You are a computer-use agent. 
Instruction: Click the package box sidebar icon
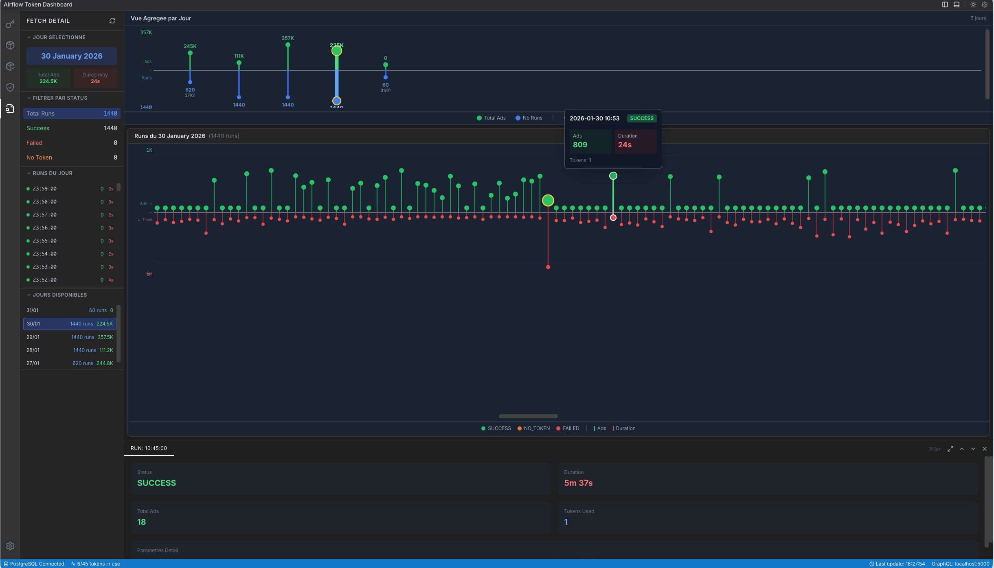pos(10,45)
